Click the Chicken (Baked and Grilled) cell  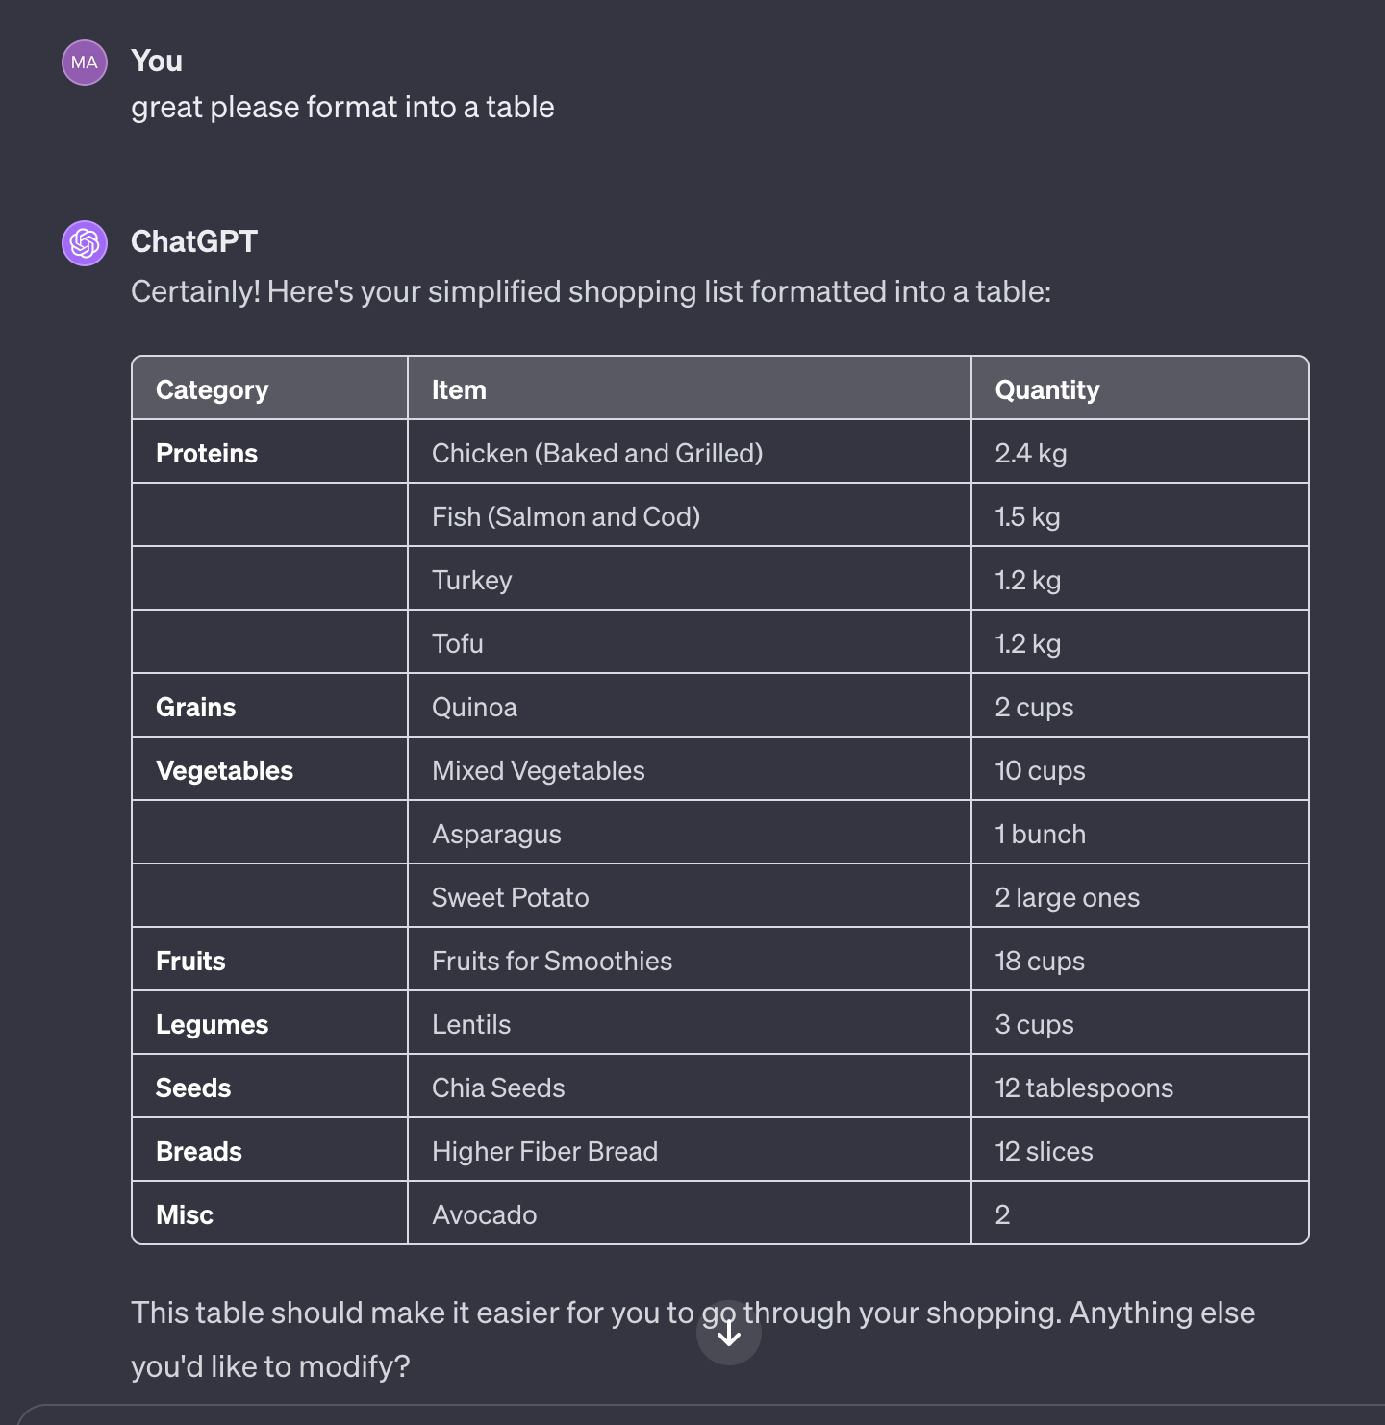point(597,453)
